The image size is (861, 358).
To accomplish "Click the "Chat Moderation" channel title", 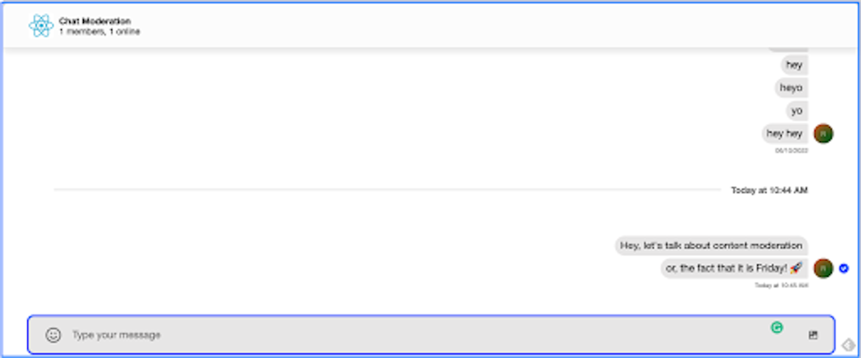I will click(95, 21).
